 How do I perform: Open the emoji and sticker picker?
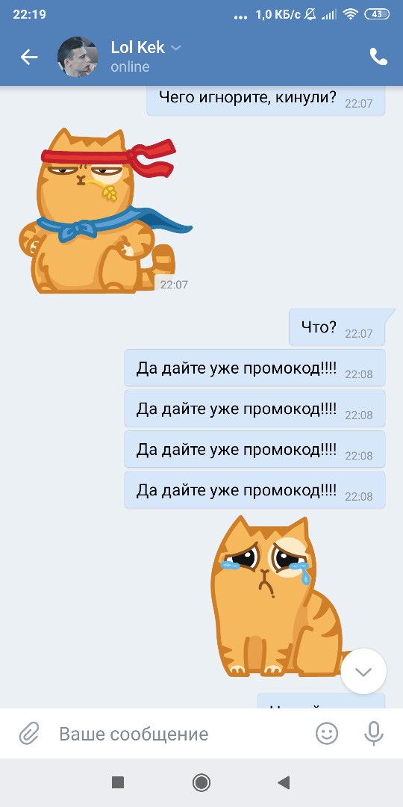[x=327, y=734]
